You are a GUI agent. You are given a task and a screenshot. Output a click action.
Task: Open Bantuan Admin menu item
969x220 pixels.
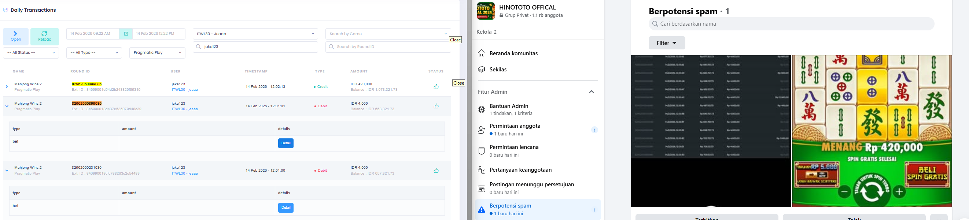tap(538, 109)
